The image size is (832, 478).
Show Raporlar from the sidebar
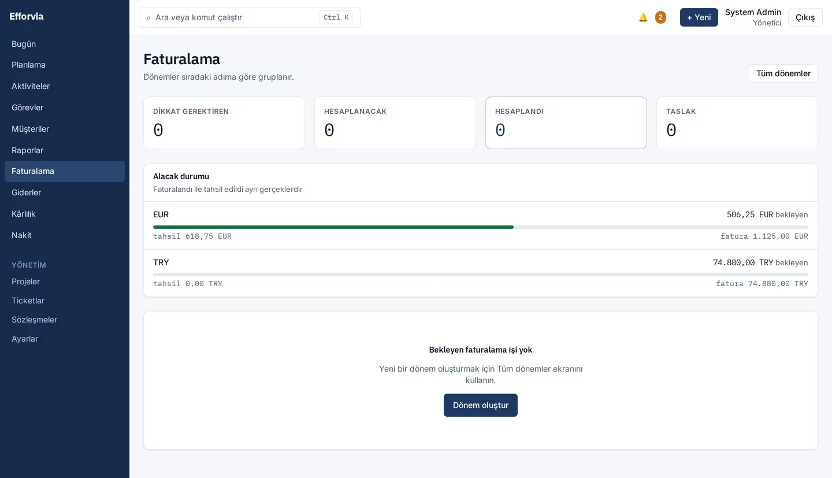[x=65, y=150]
